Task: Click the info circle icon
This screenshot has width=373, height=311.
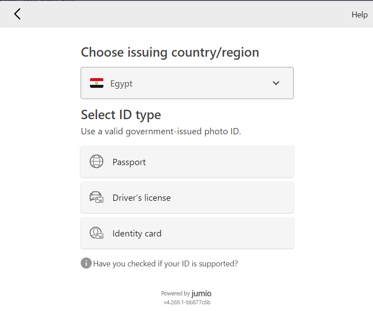Action: coord(86,263)
